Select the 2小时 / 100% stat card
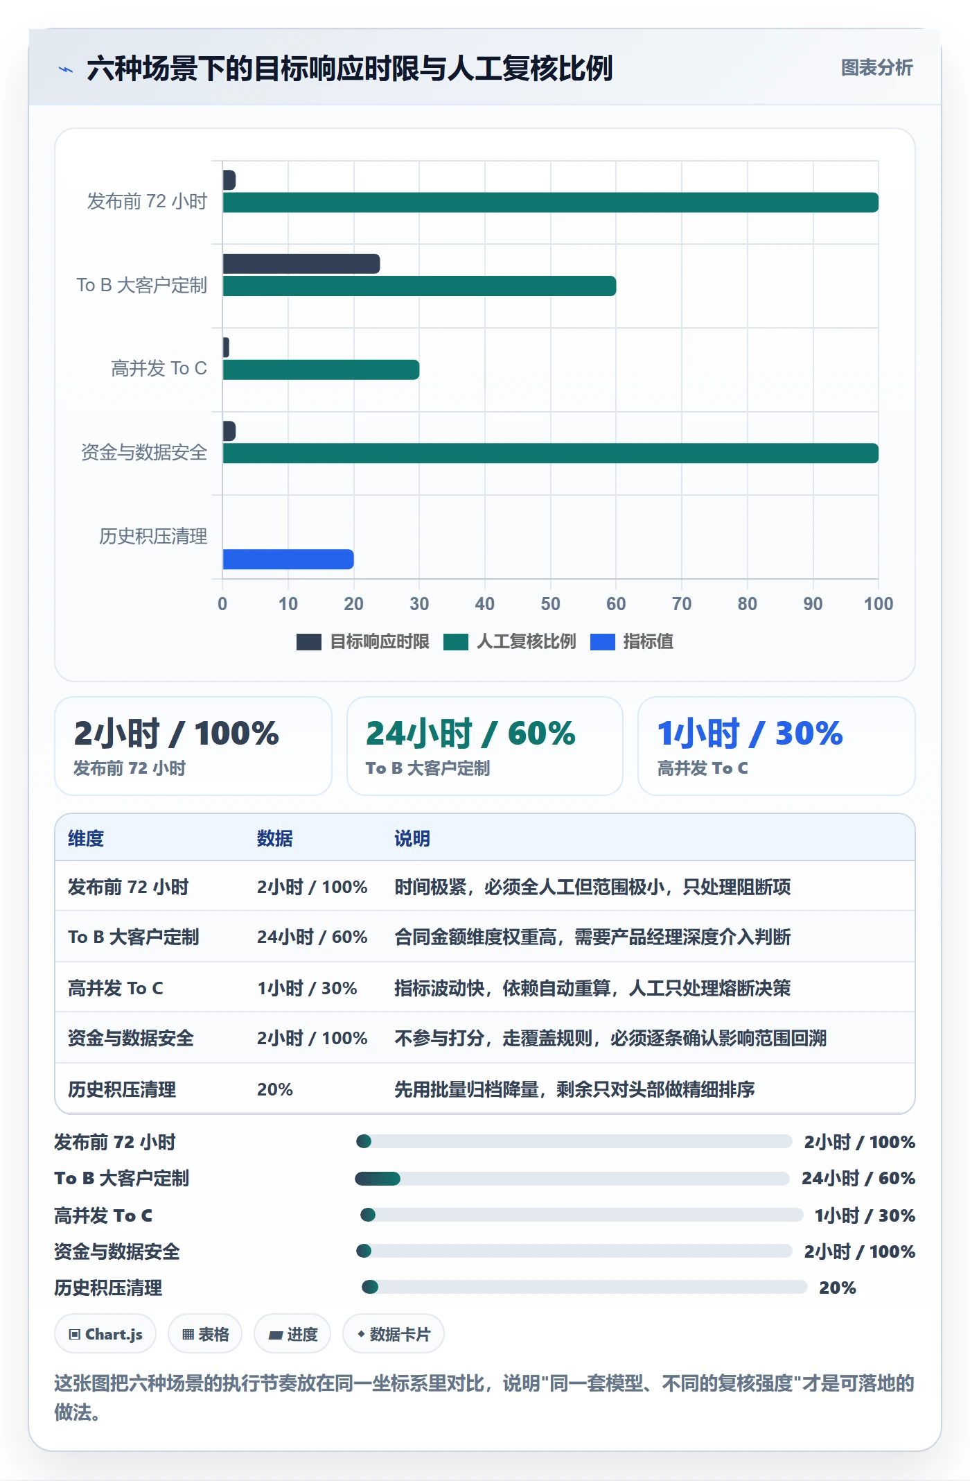Screen dimensions: 970x1481 pyautogui.click(x=193, y=746)
